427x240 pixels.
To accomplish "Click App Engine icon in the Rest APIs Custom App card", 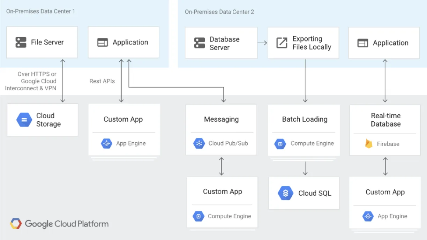I will pos(106,143).
